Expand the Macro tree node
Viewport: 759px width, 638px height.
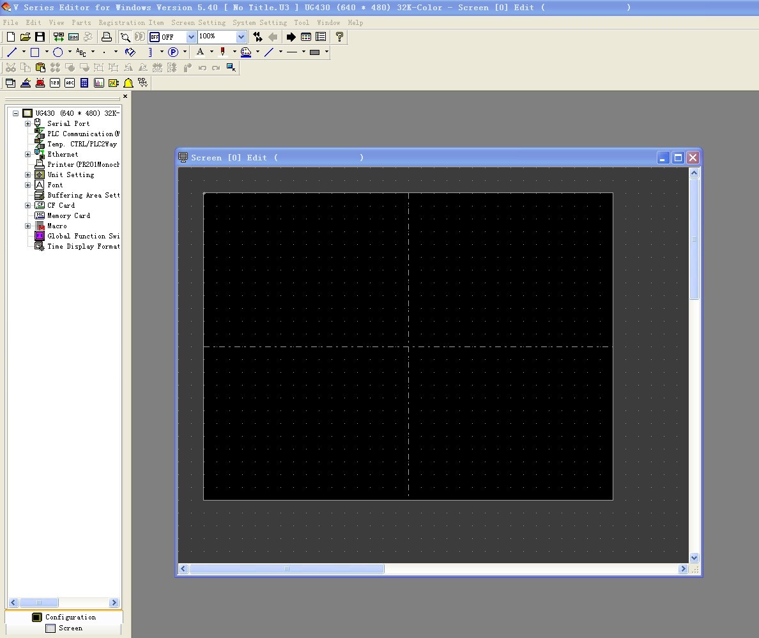coord(28,226)
